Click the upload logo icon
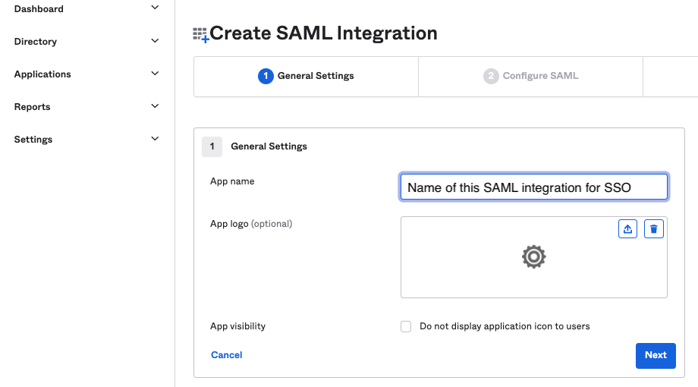Viewport: 698px width, 387px height. (x=627, y=229)
